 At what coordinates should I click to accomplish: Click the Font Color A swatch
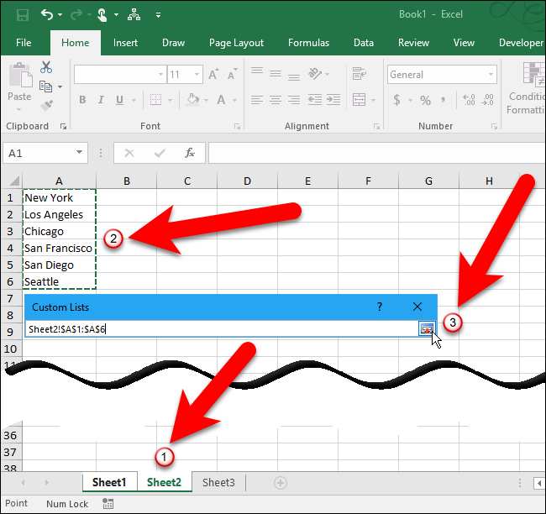pos(221,100)
